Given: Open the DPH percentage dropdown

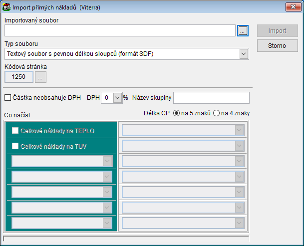Looking at the screenshot, I should (117, 98).
